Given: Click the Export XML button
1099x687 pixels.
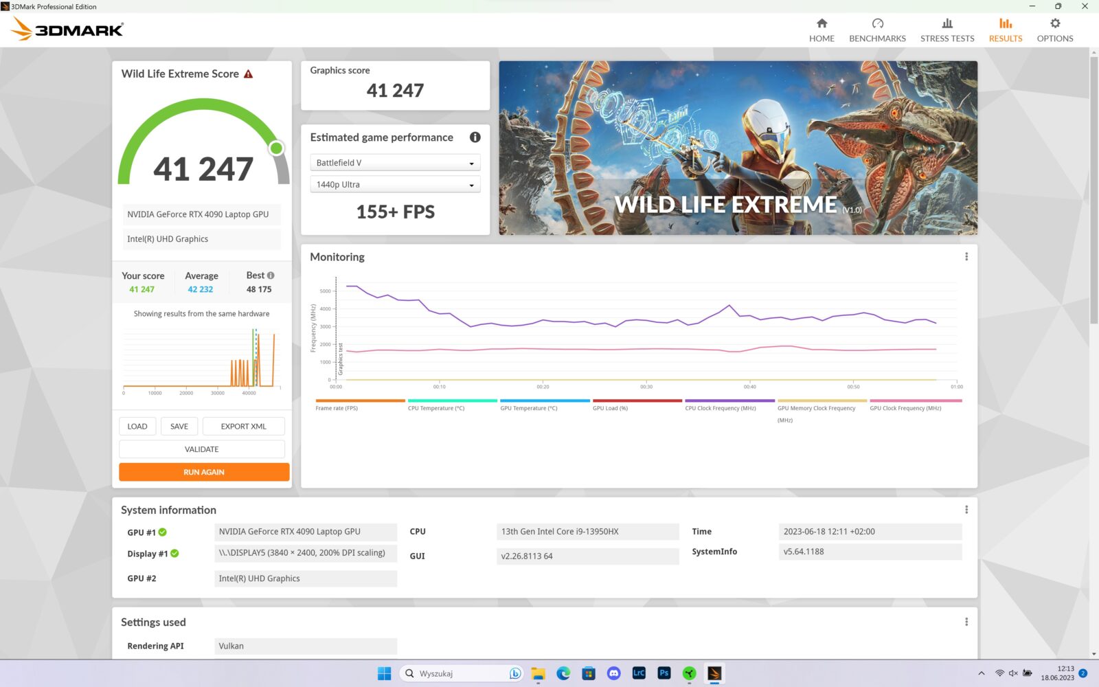Looking at the screenshot, I should [243, 427].
